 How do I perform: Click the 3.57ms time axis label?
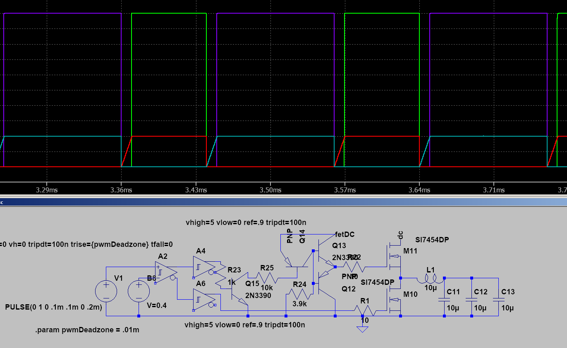pos(345,190)
